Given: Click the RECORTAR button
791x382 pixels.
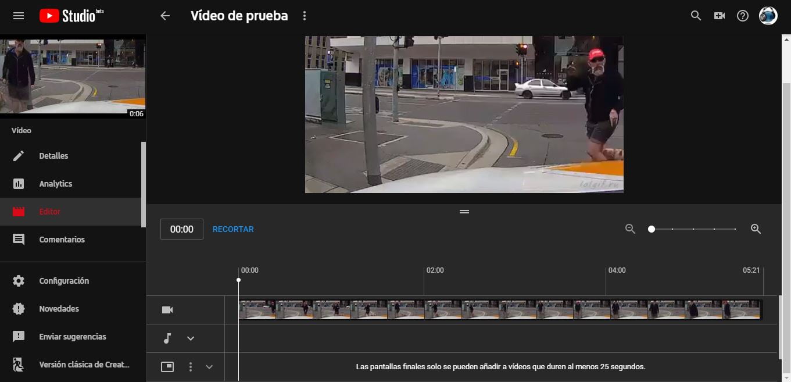Looking at the screenshot, I should point(233,229).
